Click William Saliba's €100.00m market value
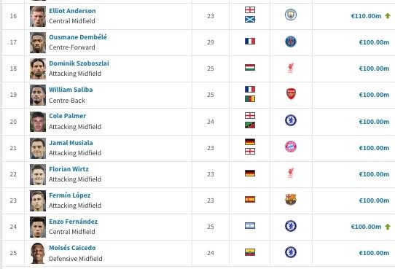 click(x=374, y=95)
